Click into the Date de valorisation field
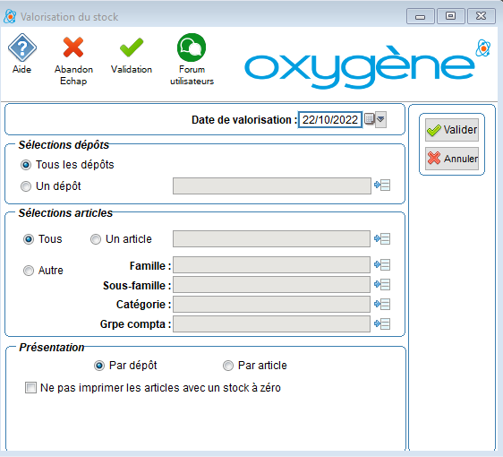The image size is (503, 457). pos(330,120)
